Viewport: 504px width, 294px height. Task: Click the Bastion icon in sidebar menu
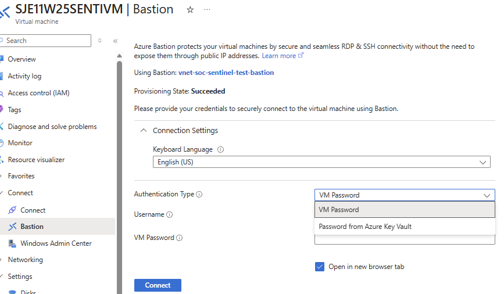click(12, 227)
